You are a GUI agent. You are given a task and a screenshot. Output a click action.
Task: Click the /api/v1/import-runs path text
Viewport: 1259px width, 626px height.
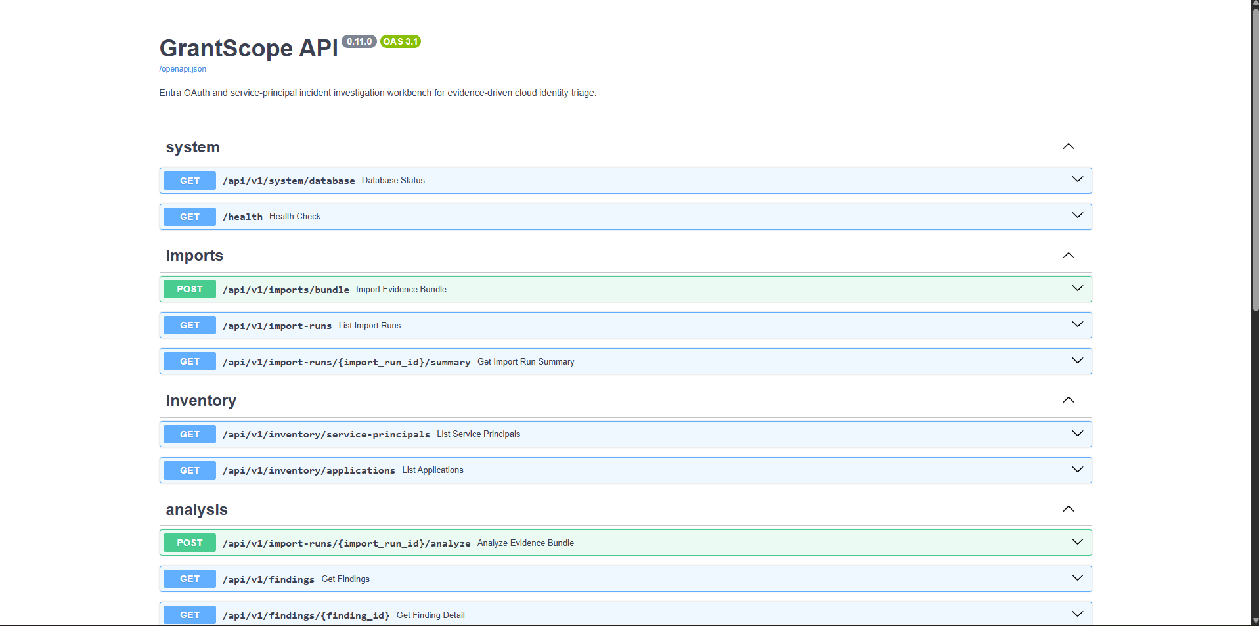click(x=277, y=326)
